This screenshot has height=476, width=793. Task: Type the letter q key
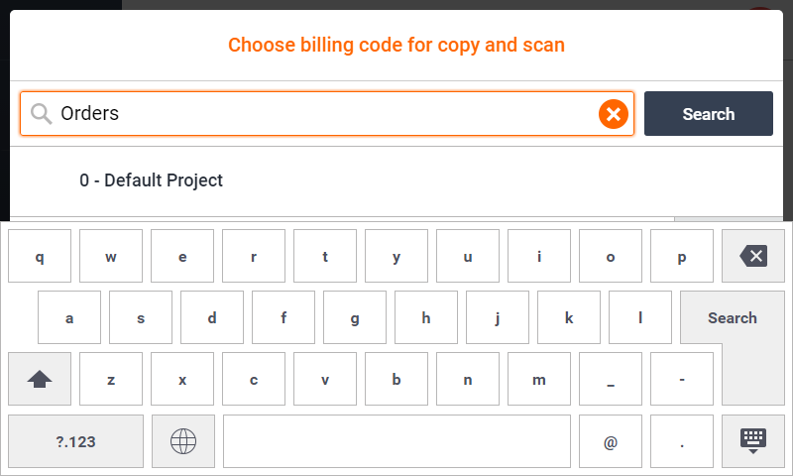(x=40, y=257)
